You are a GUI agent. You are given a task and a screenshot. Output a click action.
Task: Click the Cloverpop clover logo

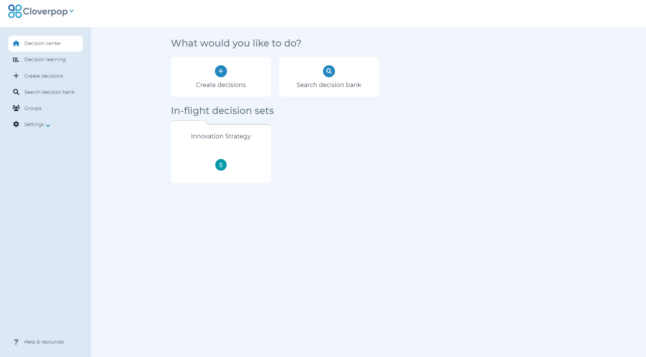pos(15,11)
